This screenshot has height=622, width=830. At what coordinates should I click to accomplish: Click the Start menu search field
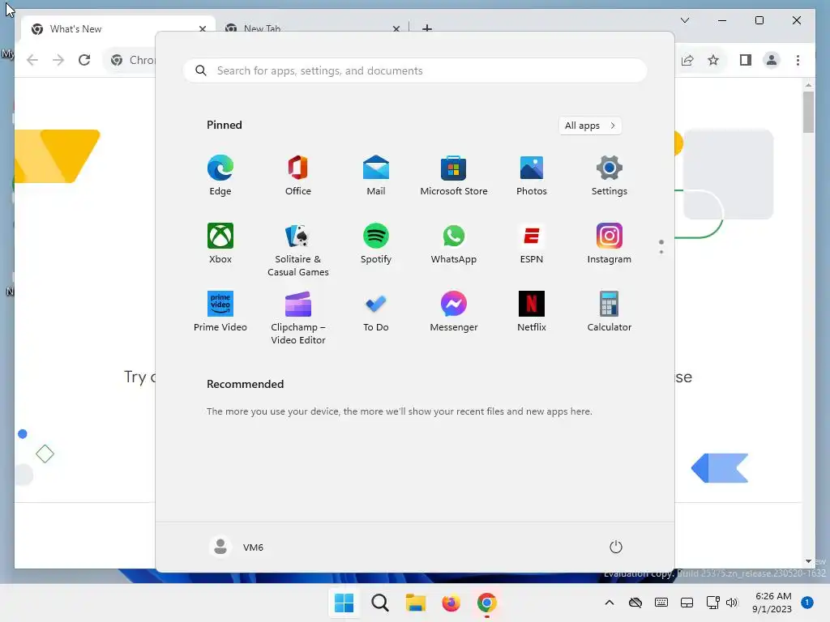(x=415, y=70)
